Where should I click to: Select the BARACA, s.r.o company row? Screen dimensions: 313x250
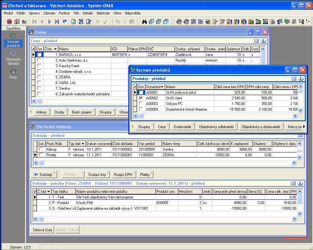pos(84,55)
